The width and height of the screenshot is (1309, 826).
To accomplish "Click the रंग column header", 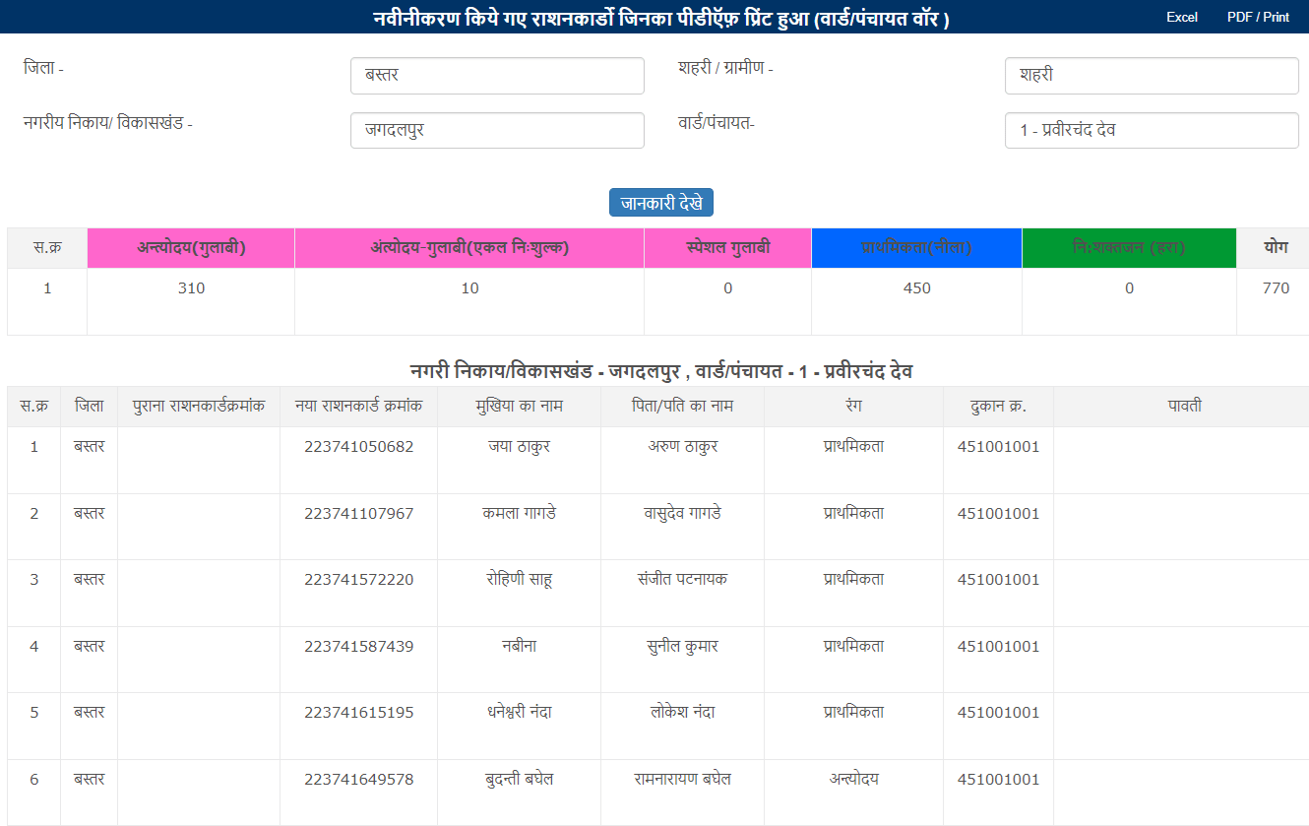I will [853, 406].
